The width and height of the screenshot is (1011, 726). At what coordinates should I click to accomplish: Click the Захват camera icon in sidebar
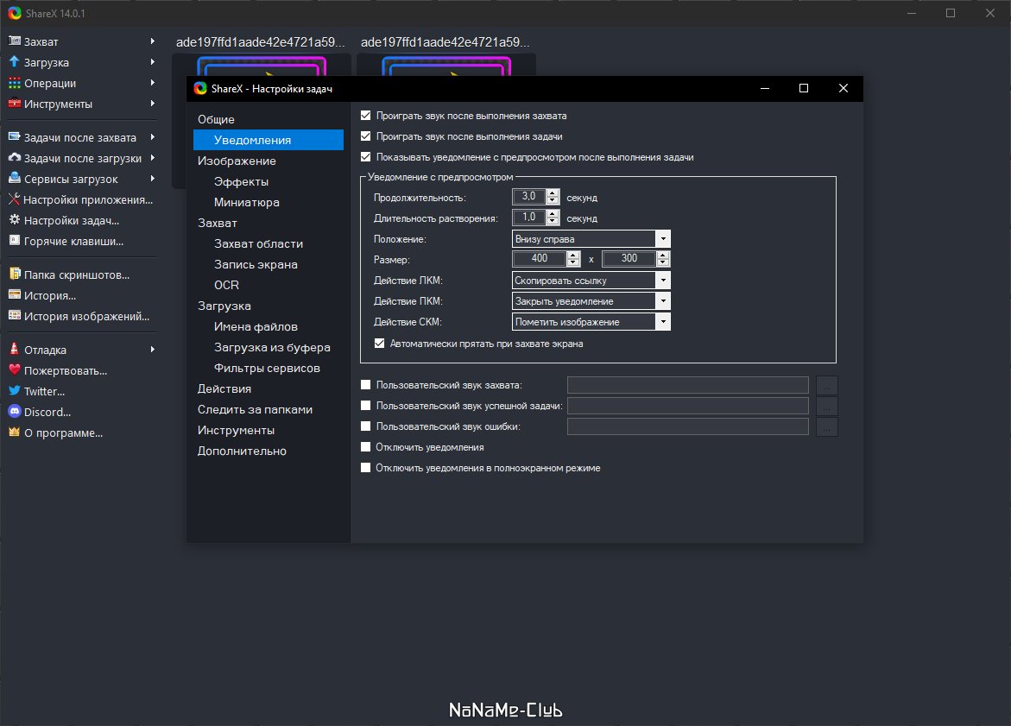tap(15, 41)
